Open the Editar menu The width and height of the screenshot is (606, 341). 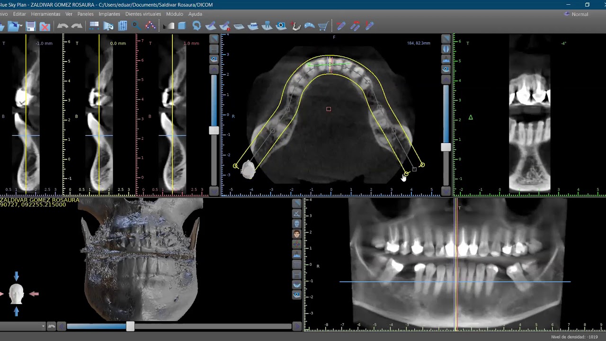pyautogui.click(x=19, y=14)
